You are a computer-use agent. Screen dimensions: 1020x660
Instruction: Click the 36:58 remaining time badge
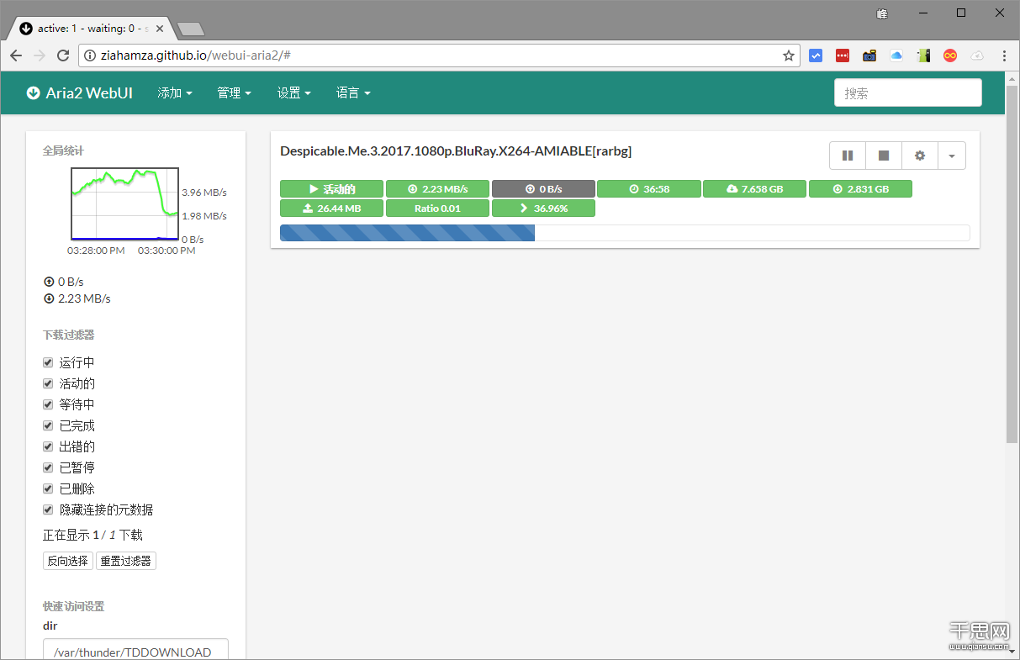(x=649, y=189)
